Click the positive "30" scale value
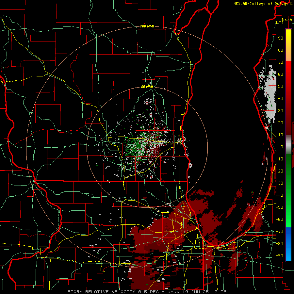 click(281, 111)
